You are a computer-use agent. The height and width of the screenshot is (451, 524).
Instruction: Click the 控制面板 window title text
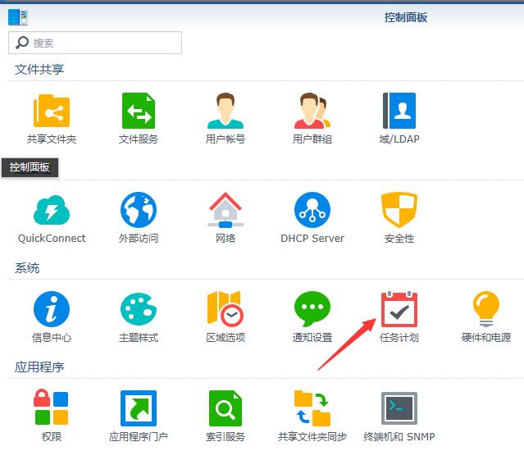(x=405, y=17)
